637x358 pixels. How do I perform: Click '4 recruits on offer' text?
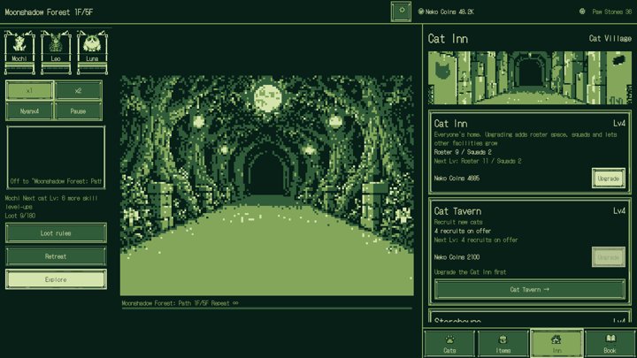pos(463,231)
